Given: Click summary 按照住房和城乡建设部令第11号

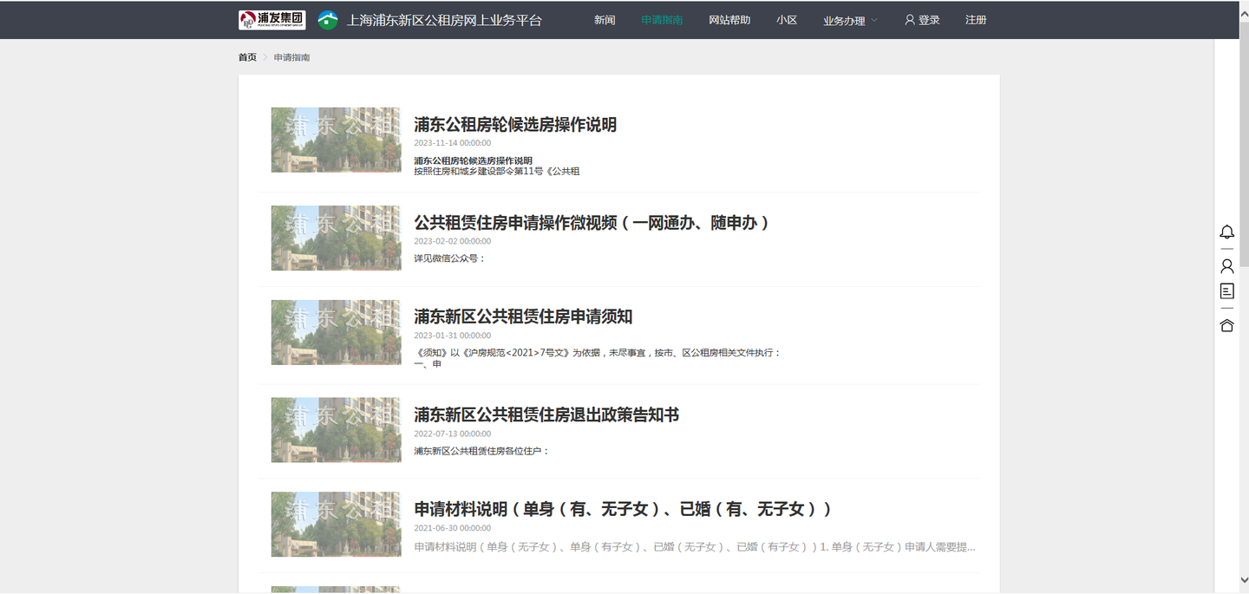Looking at the screenshot, I should pyautogui.click(x=497, y=172).
